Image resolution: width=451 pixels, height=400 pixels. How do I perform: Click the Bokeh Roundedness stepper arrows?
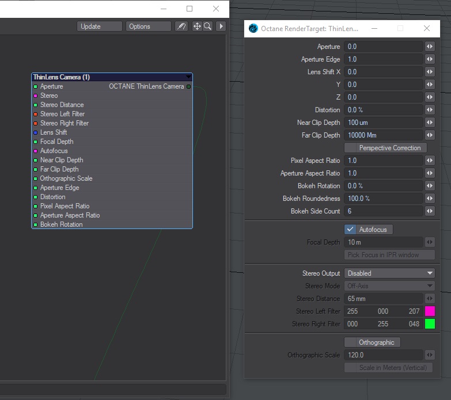click(430, 199)
